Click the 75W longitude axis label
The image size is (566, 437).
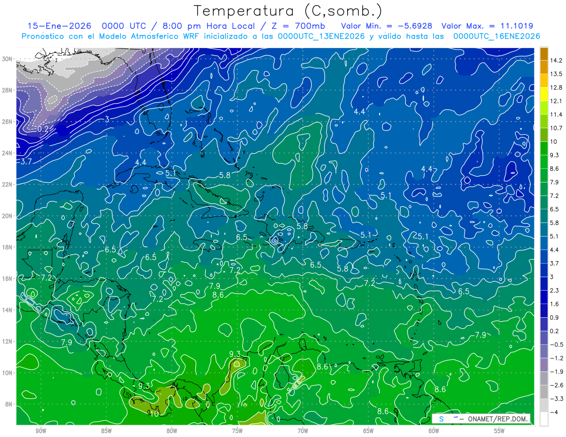tap(237, 431)
